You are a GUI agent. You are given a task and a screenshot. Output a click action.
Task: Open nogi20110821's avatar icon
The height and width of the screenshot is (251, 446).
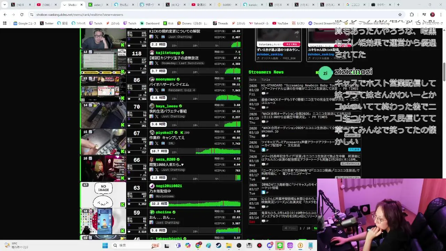coord(152,186)
